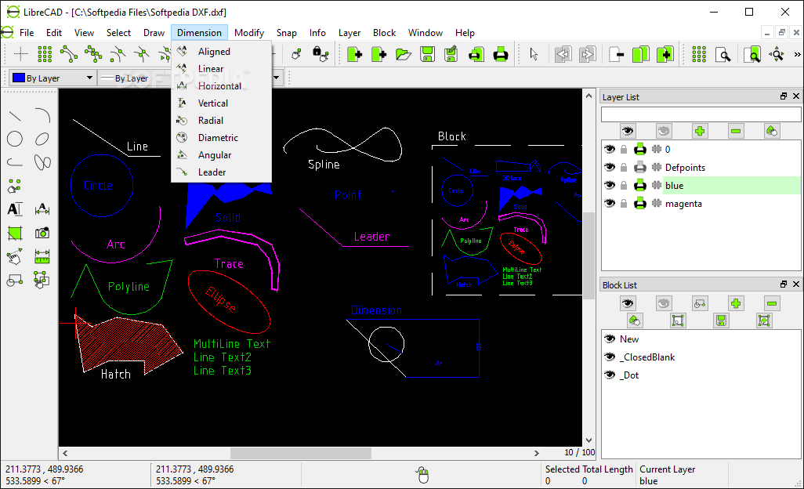Click the free snap crosshair icon
This screenshot has height=489, width=804.
[20, 54]
